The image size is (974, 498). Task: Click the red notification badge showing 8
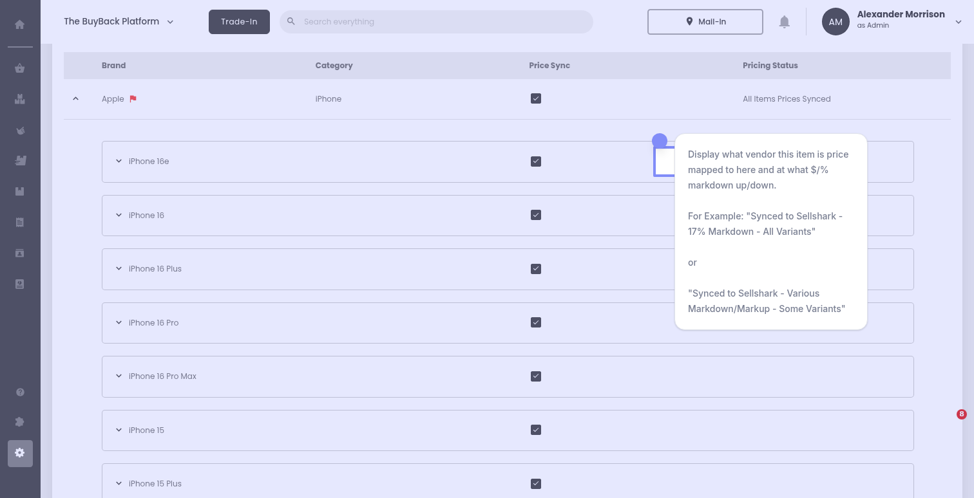[x=961, y=414]
